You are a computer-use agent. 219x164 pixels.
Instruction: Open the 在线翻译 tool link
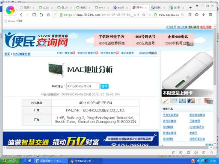coord(168,127)
